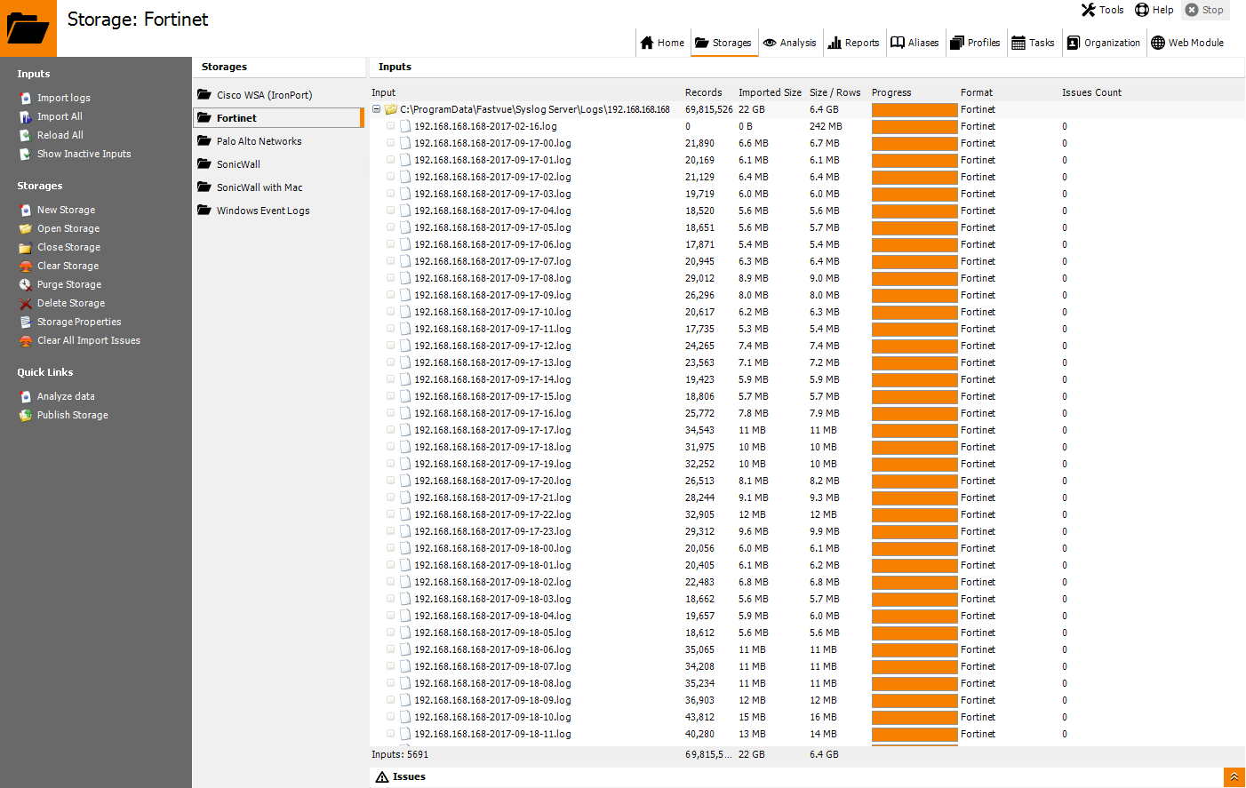
Task: Open the Organization tab
Action: 1103,43
